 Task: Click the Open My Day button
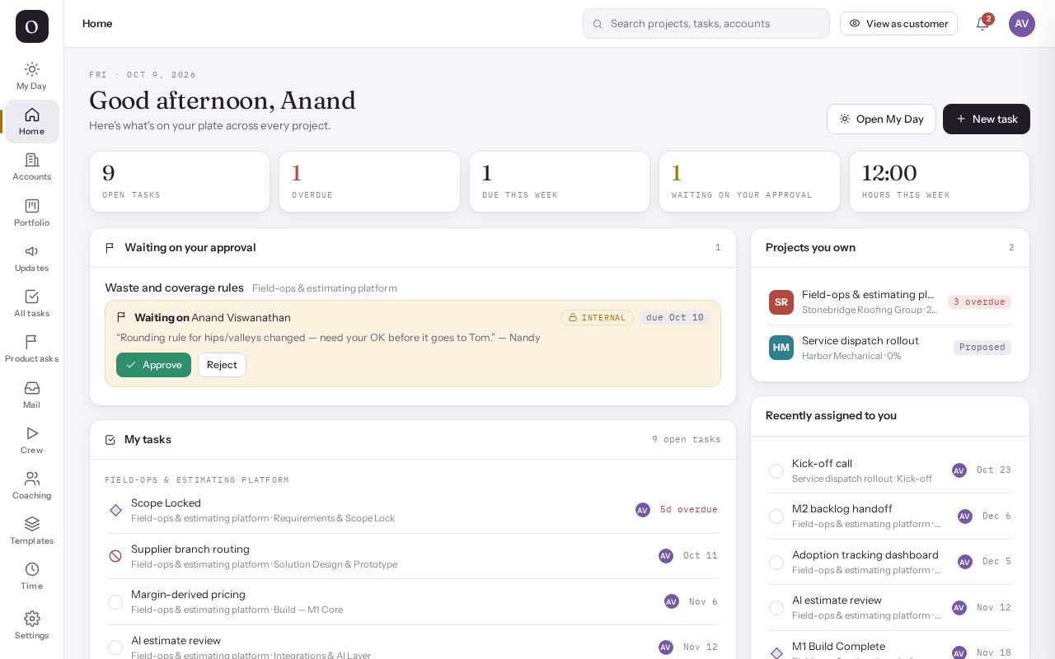(x=881, y=119)
